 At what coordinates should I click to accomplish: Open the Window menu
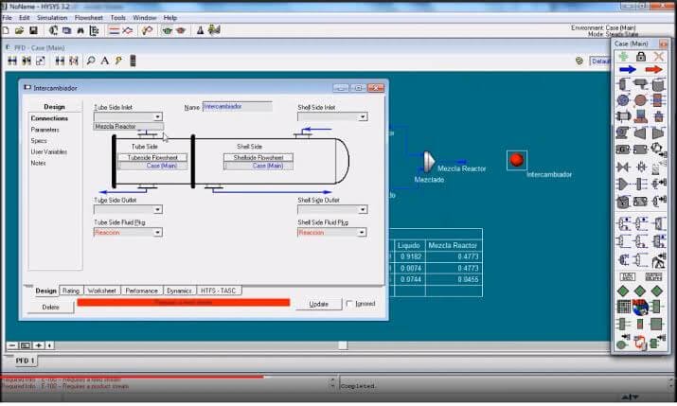pos(144,18)
